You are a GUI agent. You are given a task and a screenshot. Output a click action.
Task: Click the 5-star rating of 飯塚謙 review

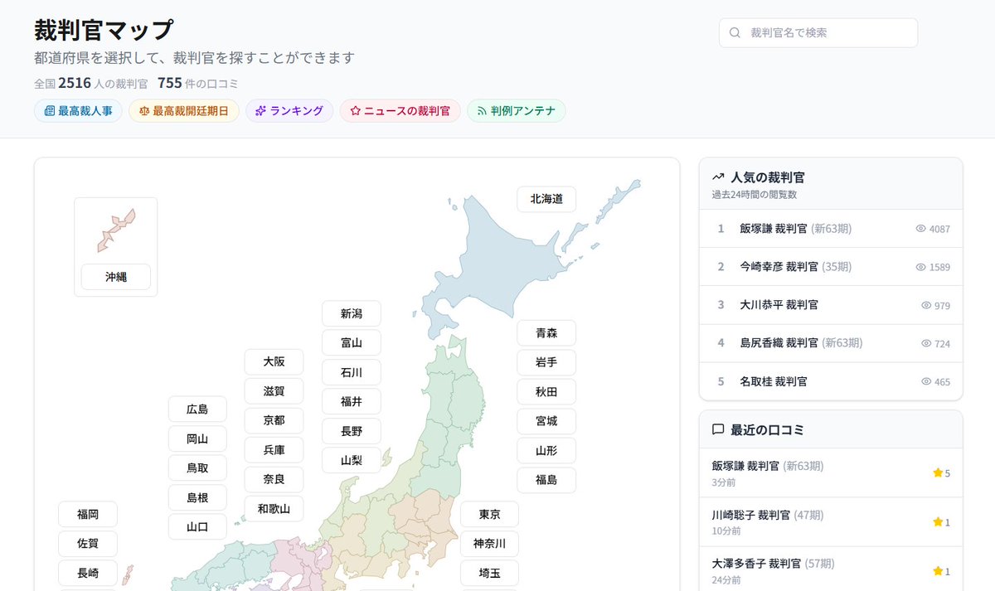941,473
